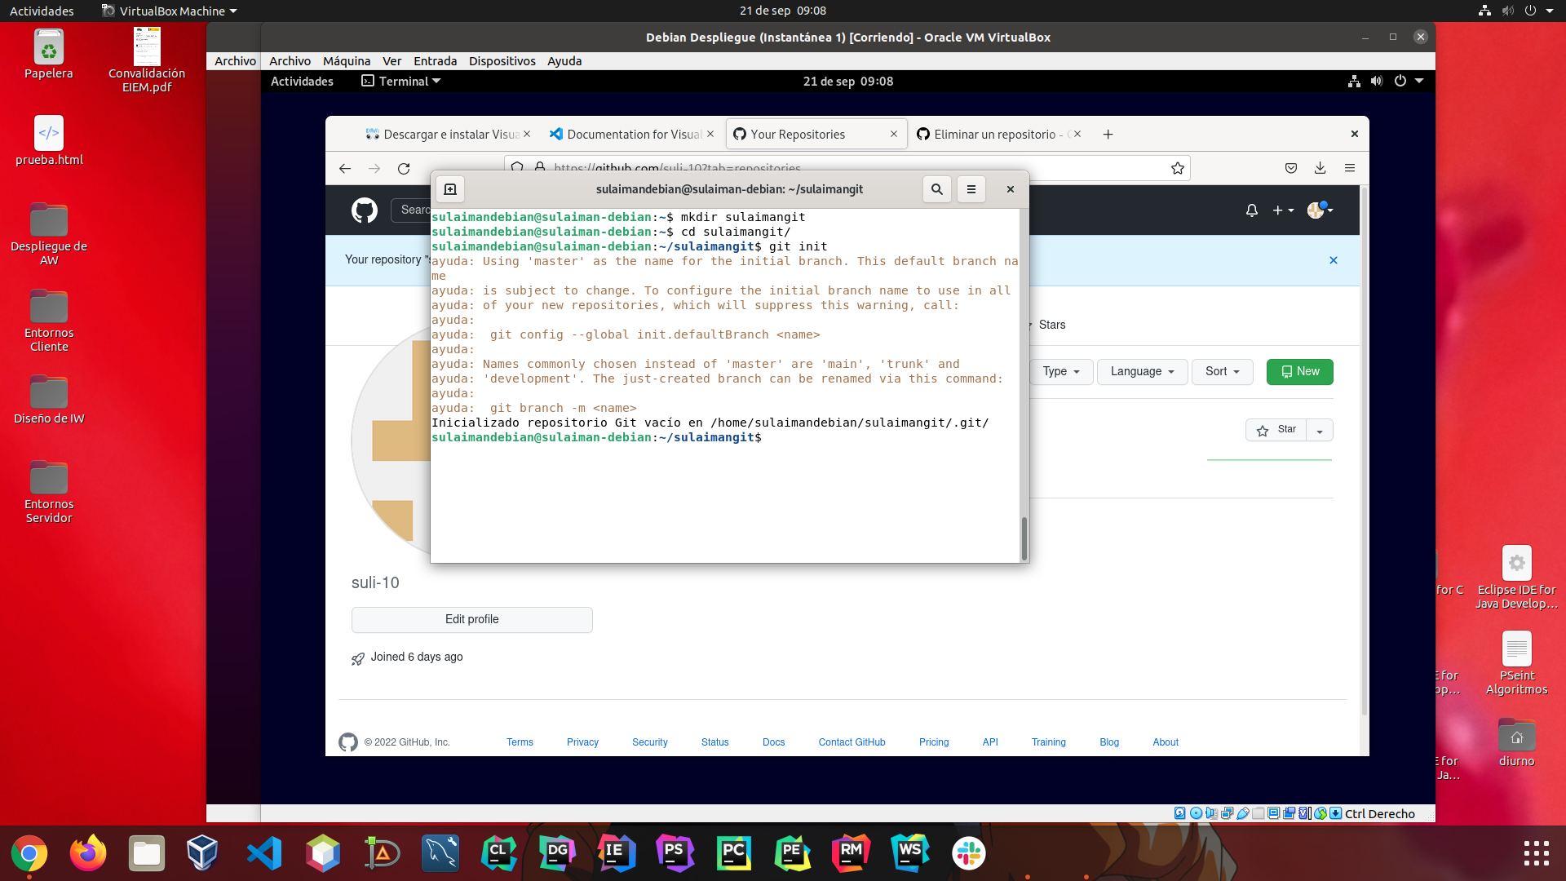Toggle the audio icon in VirtualBox status bar
The image size is (1566, 881).
point(1211,813)
